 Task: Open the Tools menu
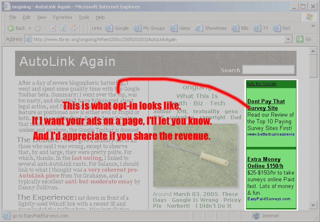point(84,17)
